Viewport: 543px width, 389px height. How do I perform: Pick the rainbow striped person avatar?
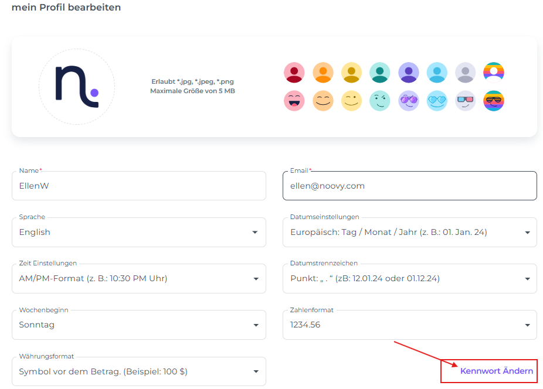coord(494,73)
